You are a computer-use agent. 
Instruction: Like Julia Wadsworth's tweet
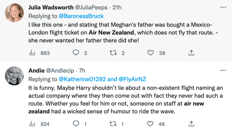pos(151,53)
